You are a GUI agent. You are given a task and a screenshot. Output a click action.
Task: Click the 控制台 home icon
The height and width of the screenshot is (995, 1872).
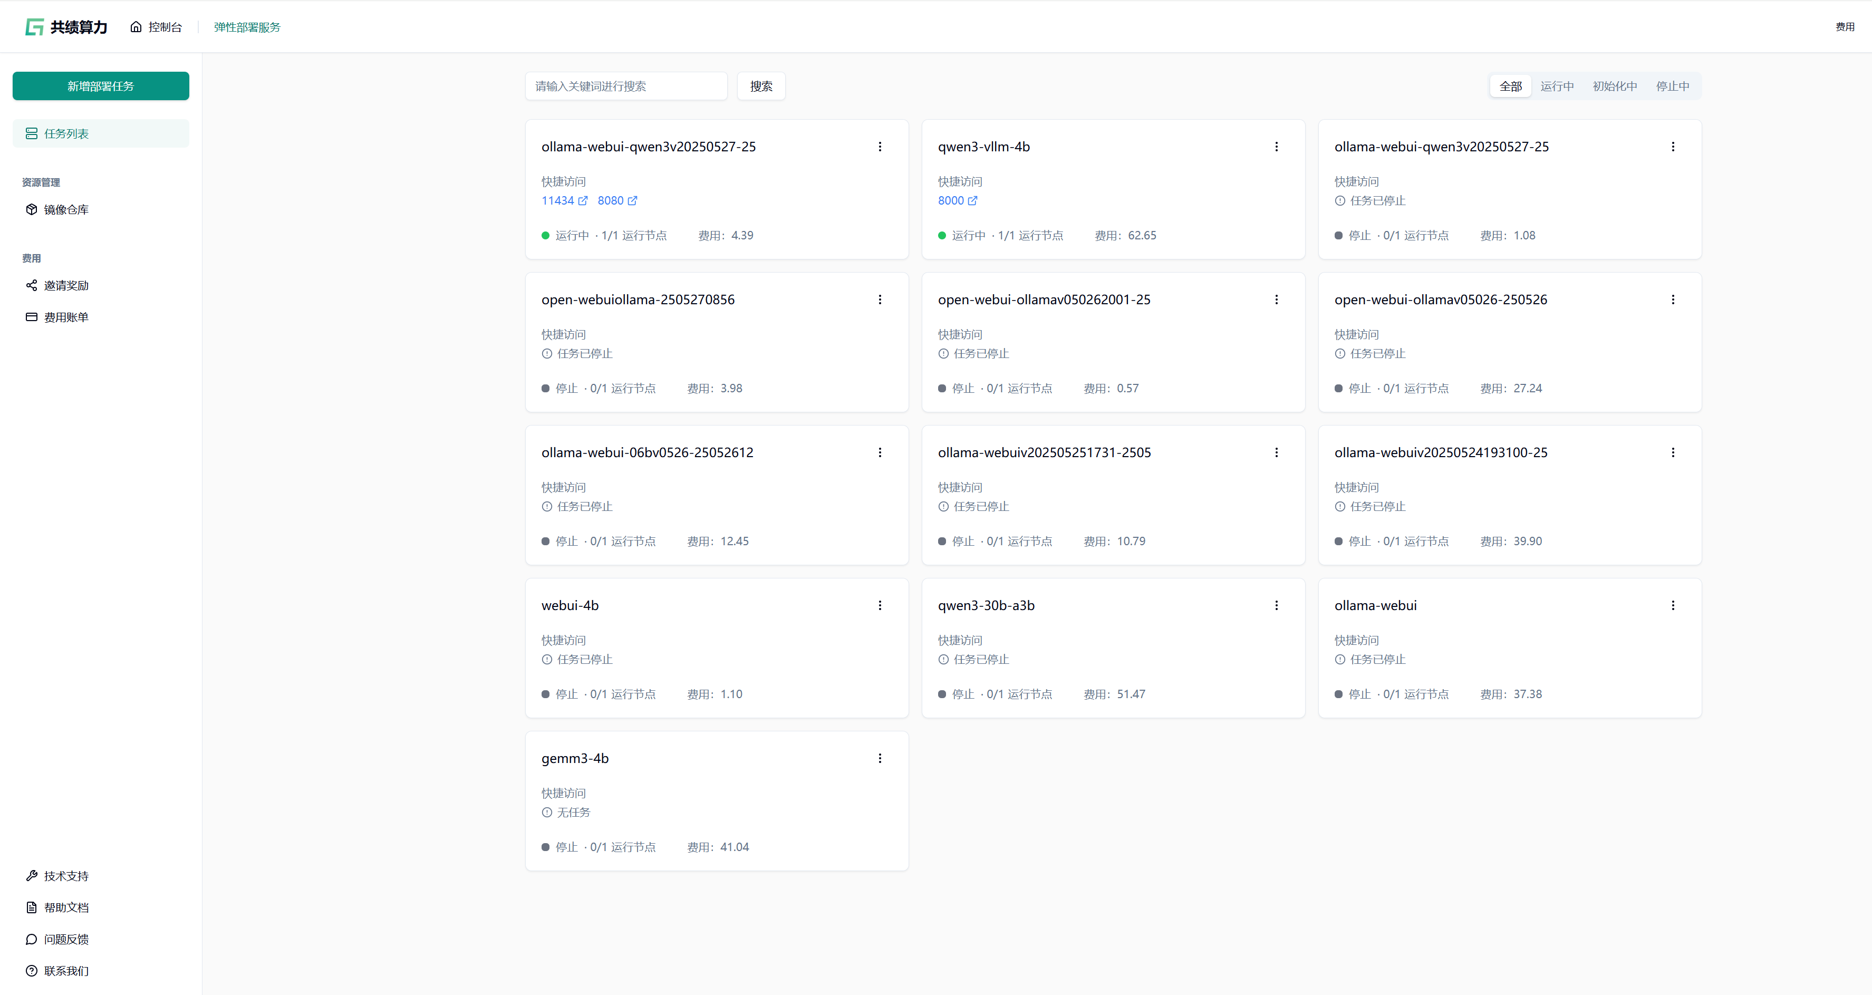[136, 27]
